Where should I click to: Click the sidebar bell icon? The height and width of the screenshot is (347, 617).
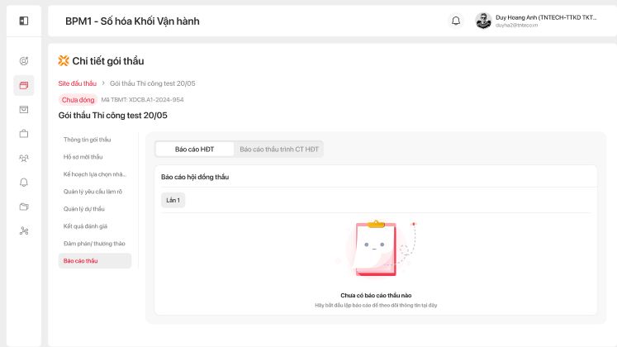(24, 182)
